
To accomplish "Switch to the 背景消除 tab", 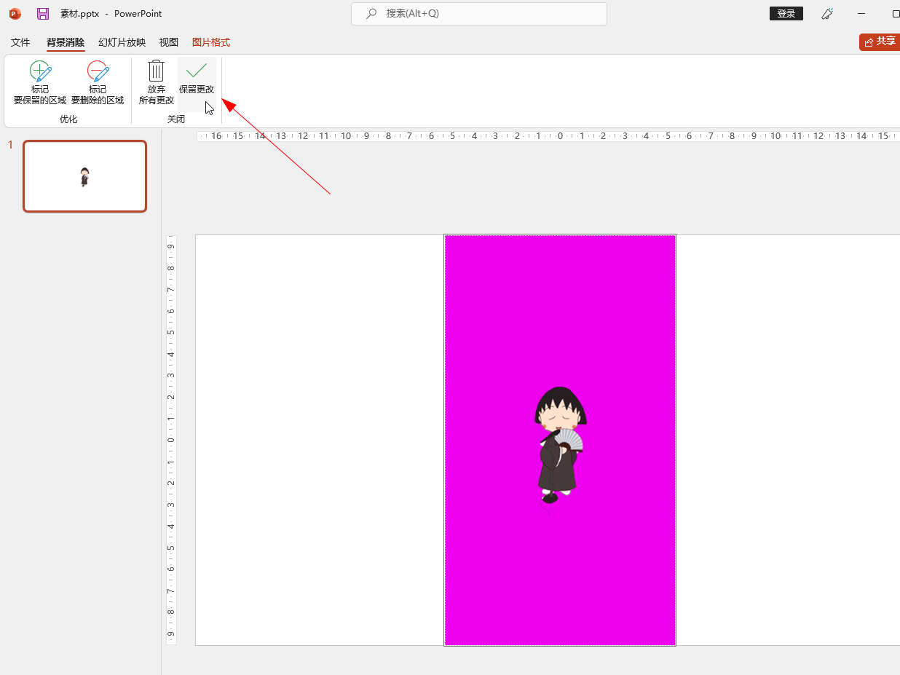I will click(x=66, y=42).
